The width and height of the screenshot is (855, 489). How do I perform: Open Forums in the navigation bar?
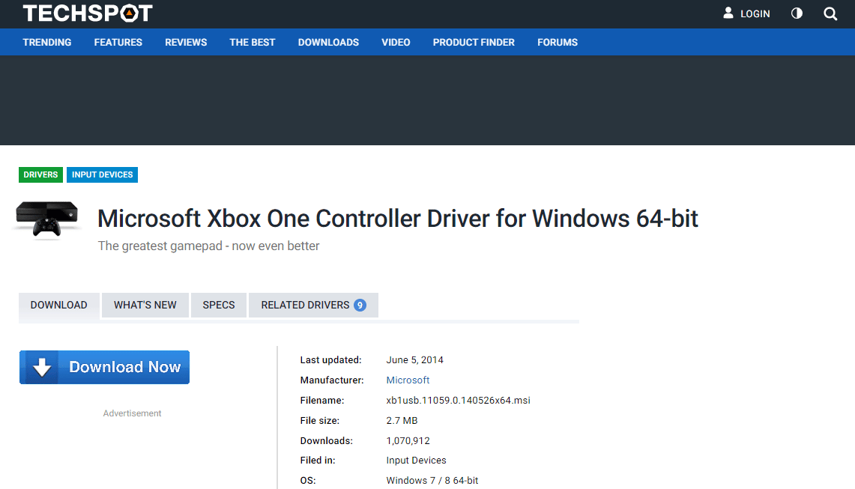point(558,43)
